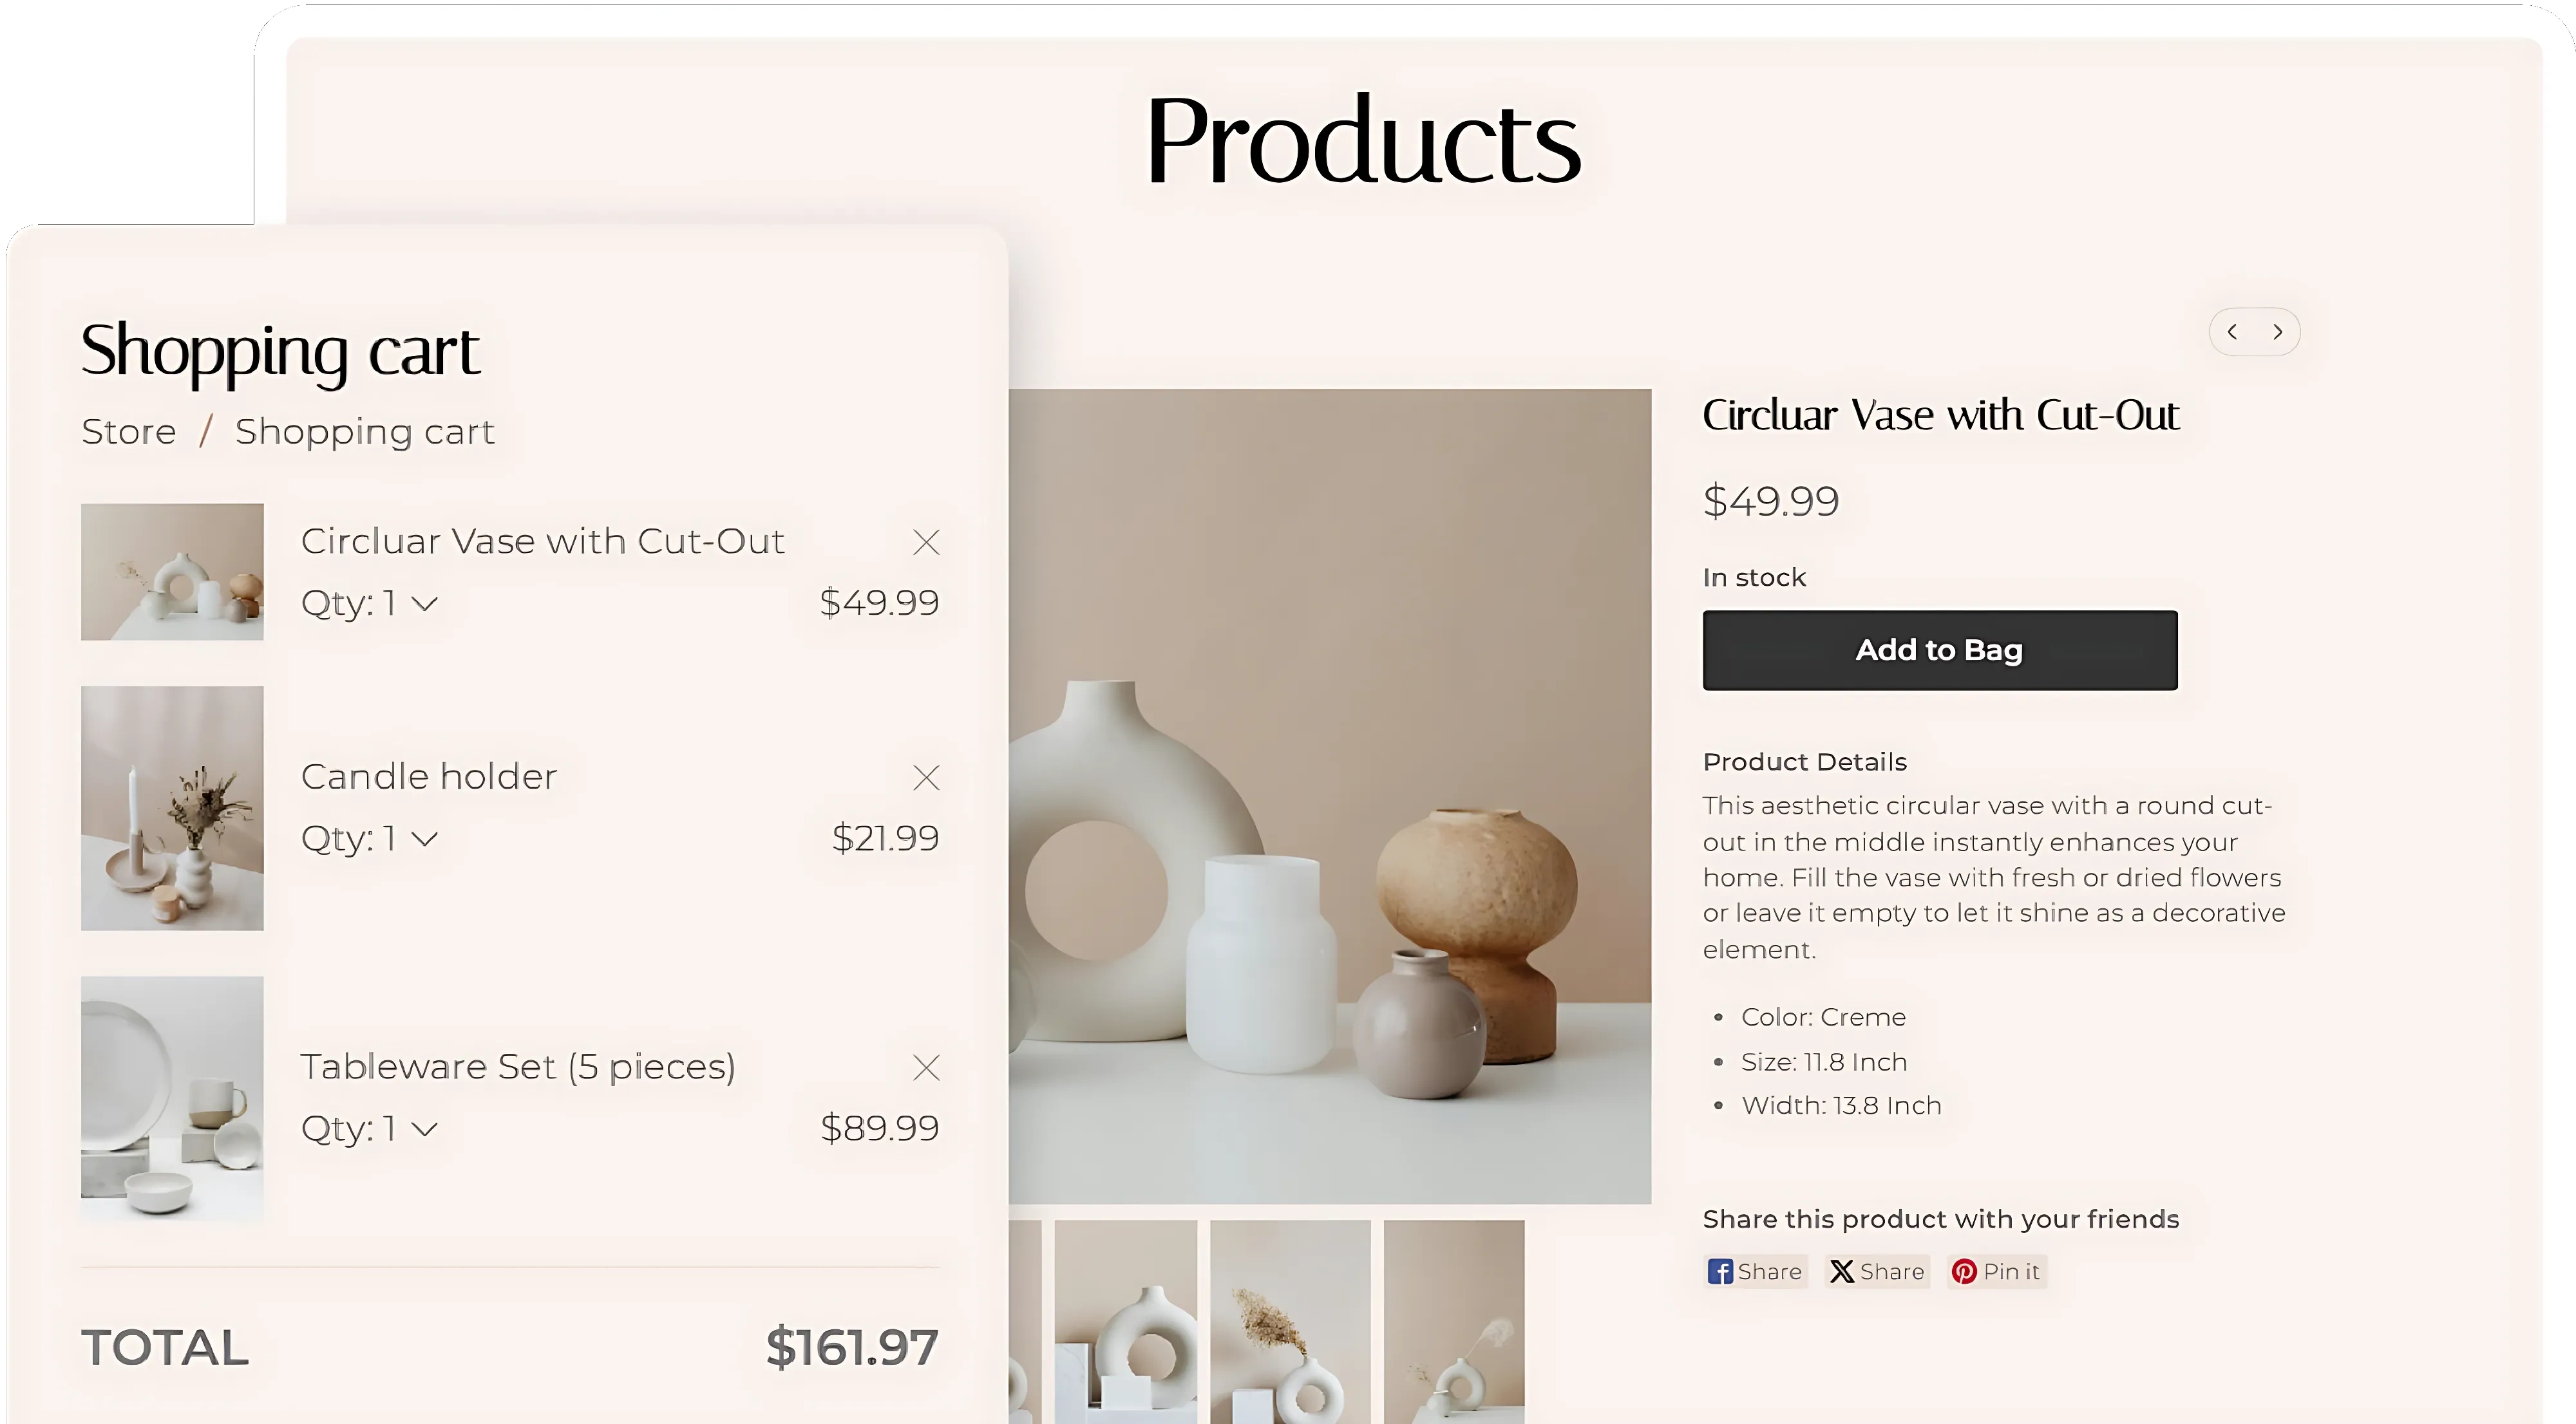Open Candle holder cart item name

tap(428, 776)
